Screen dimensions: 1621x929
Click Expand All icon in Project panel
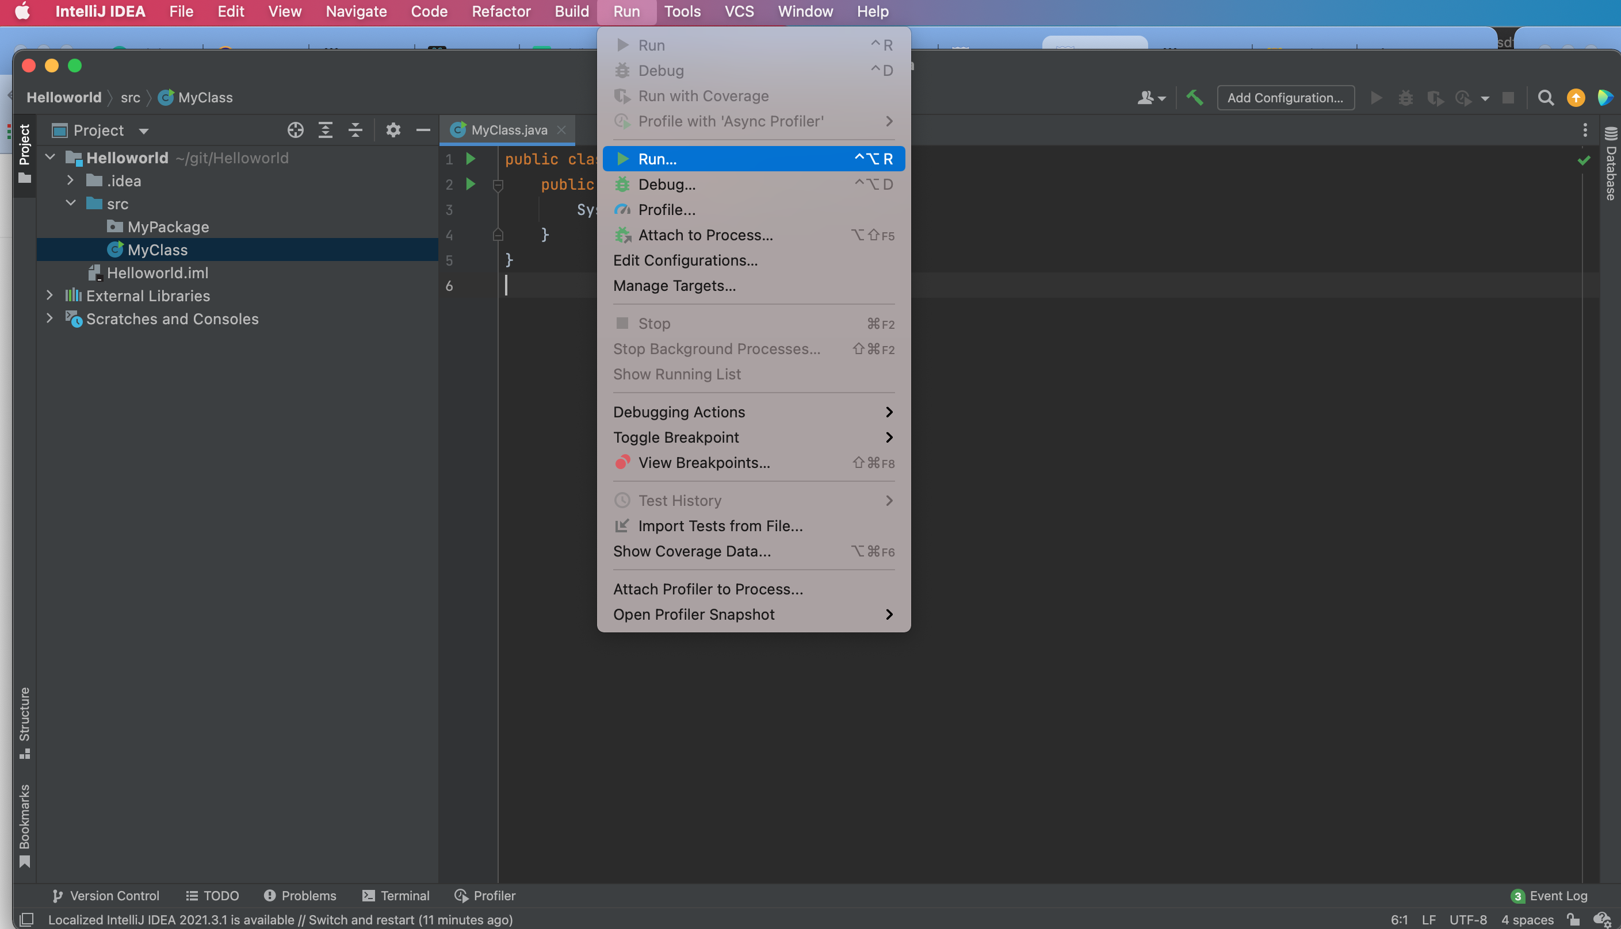[325, 130]
